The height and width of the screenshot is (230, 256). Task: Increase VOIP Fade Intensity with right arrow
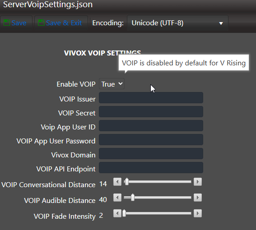coord(198,213)
